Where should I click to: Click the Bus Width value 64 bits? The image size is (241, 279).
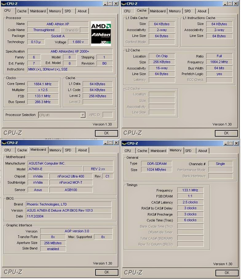[x=219, y=68]
